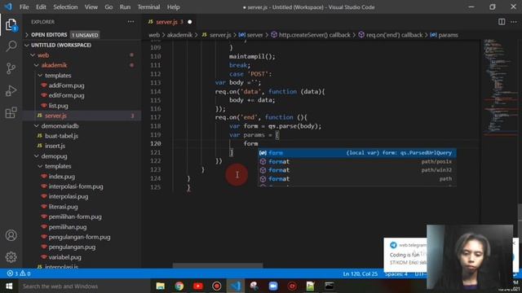Open the Run and Debug view
Image resolution: width=522 pixels, height=293 pixels.
(11, 90)
